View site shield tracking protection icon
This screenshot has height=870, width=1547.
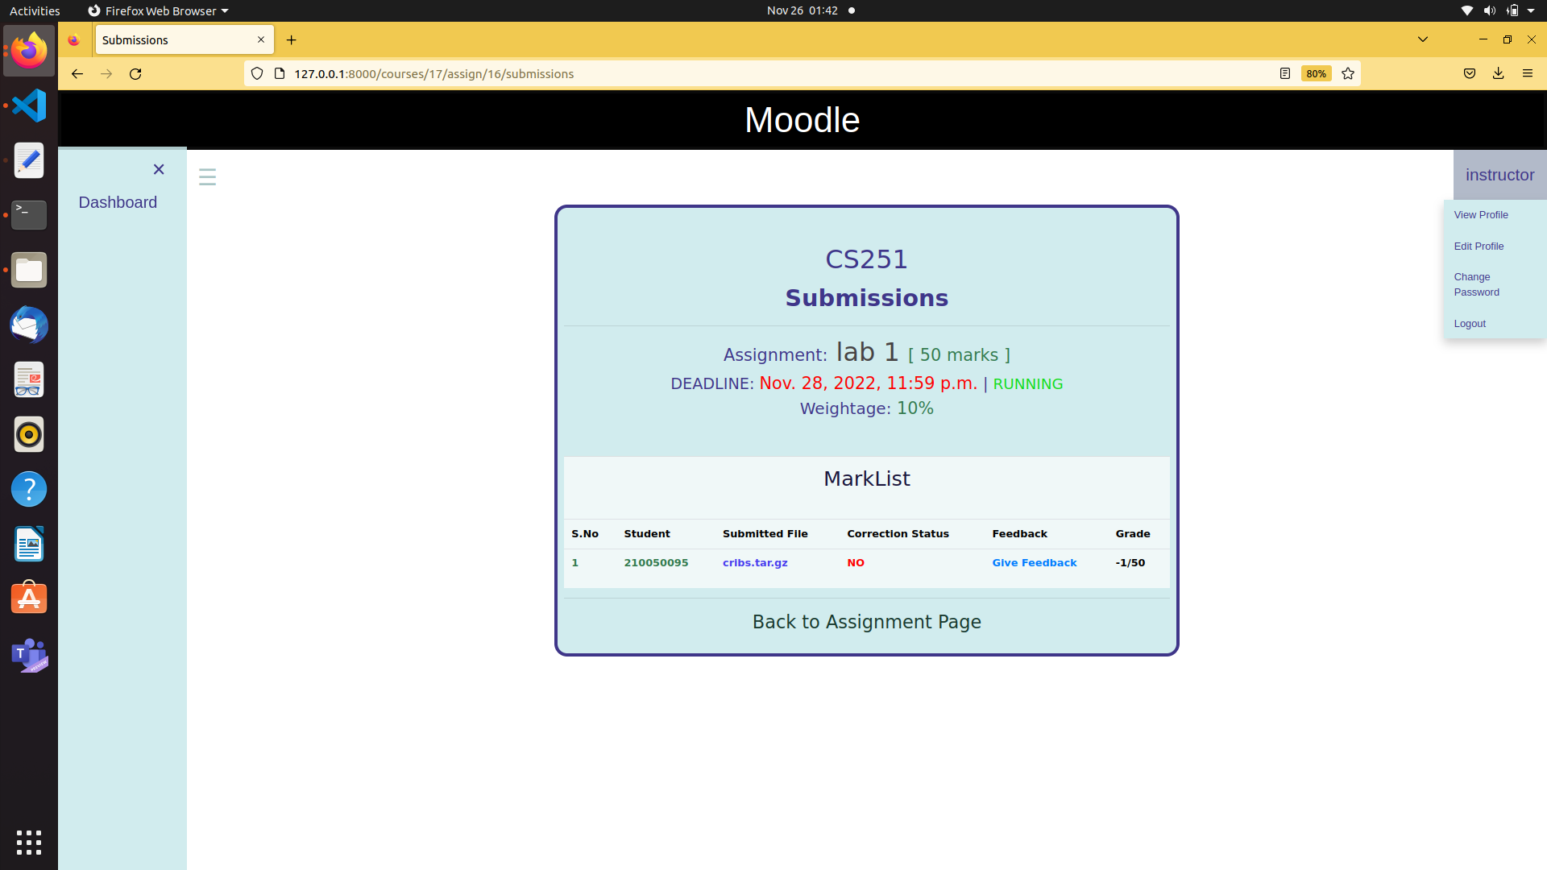257,73
